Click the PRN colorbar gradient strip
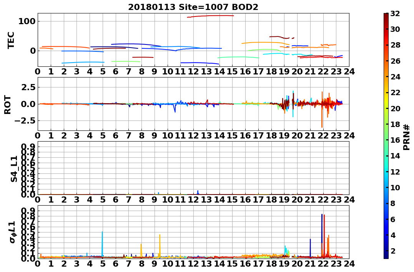This screenshot has width=414, height=272. point(386,136)
